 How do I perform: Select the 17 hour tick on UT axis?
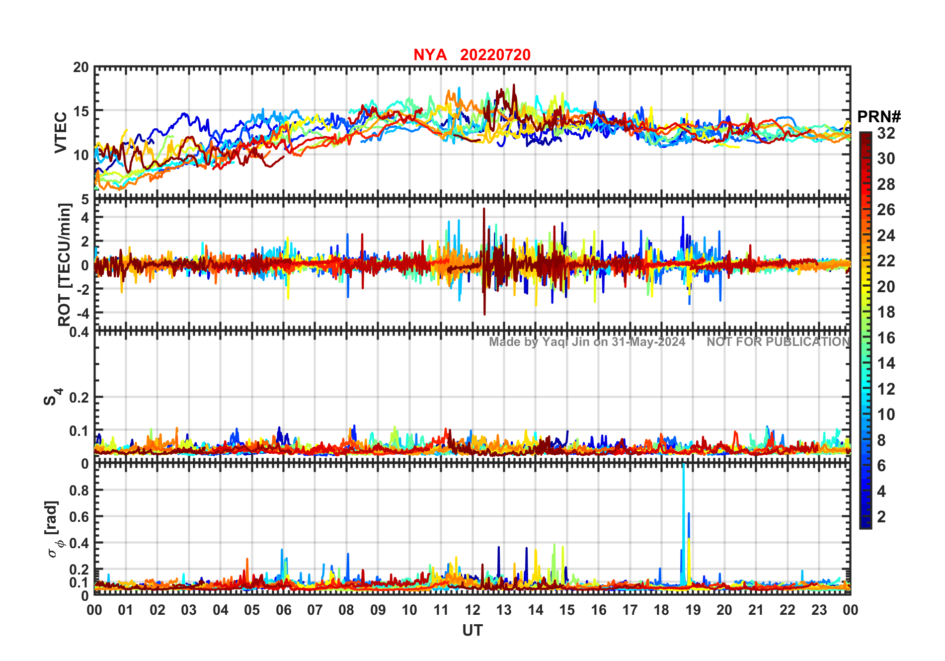pos(630,610)
